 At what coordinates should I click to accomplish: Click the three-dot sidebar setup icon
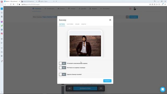point(2,92)
